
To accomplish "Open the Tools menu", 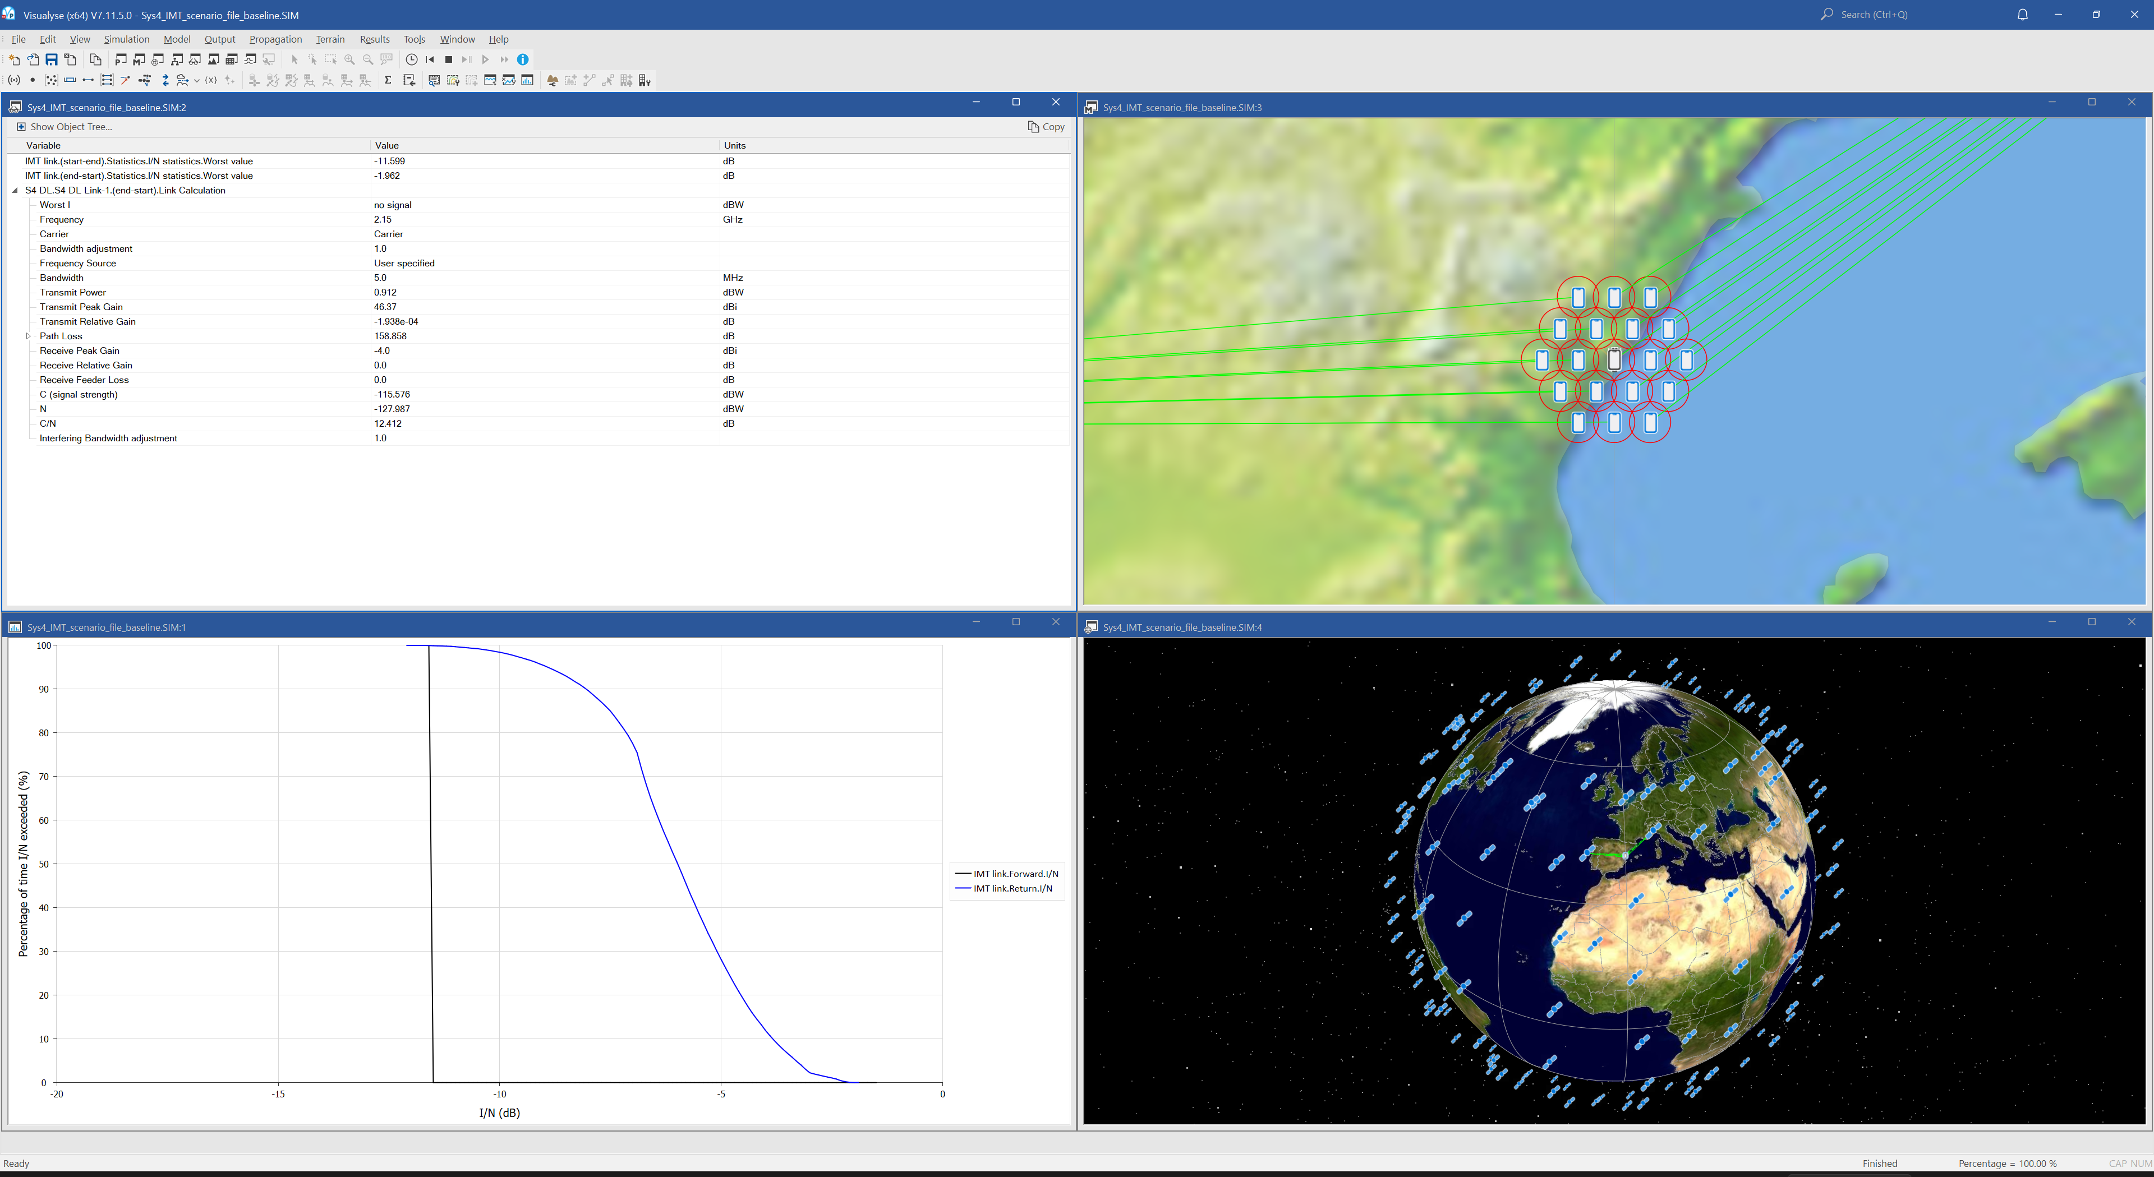I will [414, 39].
